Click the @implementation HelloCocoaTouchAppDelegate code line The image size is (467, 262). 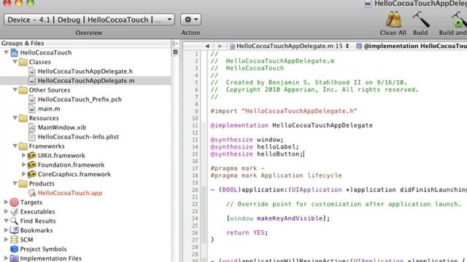point(291,125)
